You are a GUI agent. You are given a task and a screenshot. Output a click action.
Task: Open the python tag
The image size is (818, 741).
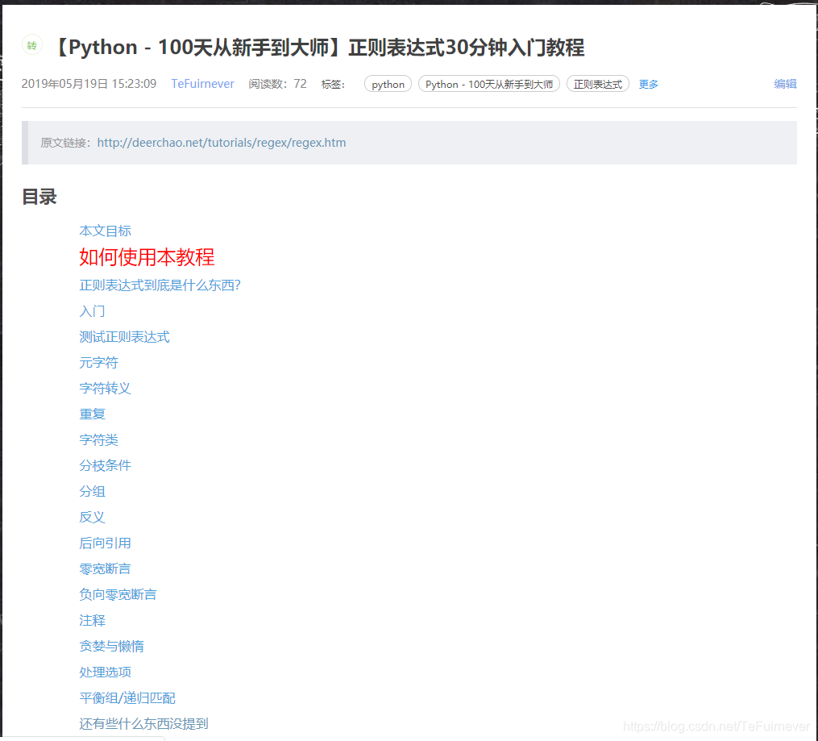[x=388, y=83]
